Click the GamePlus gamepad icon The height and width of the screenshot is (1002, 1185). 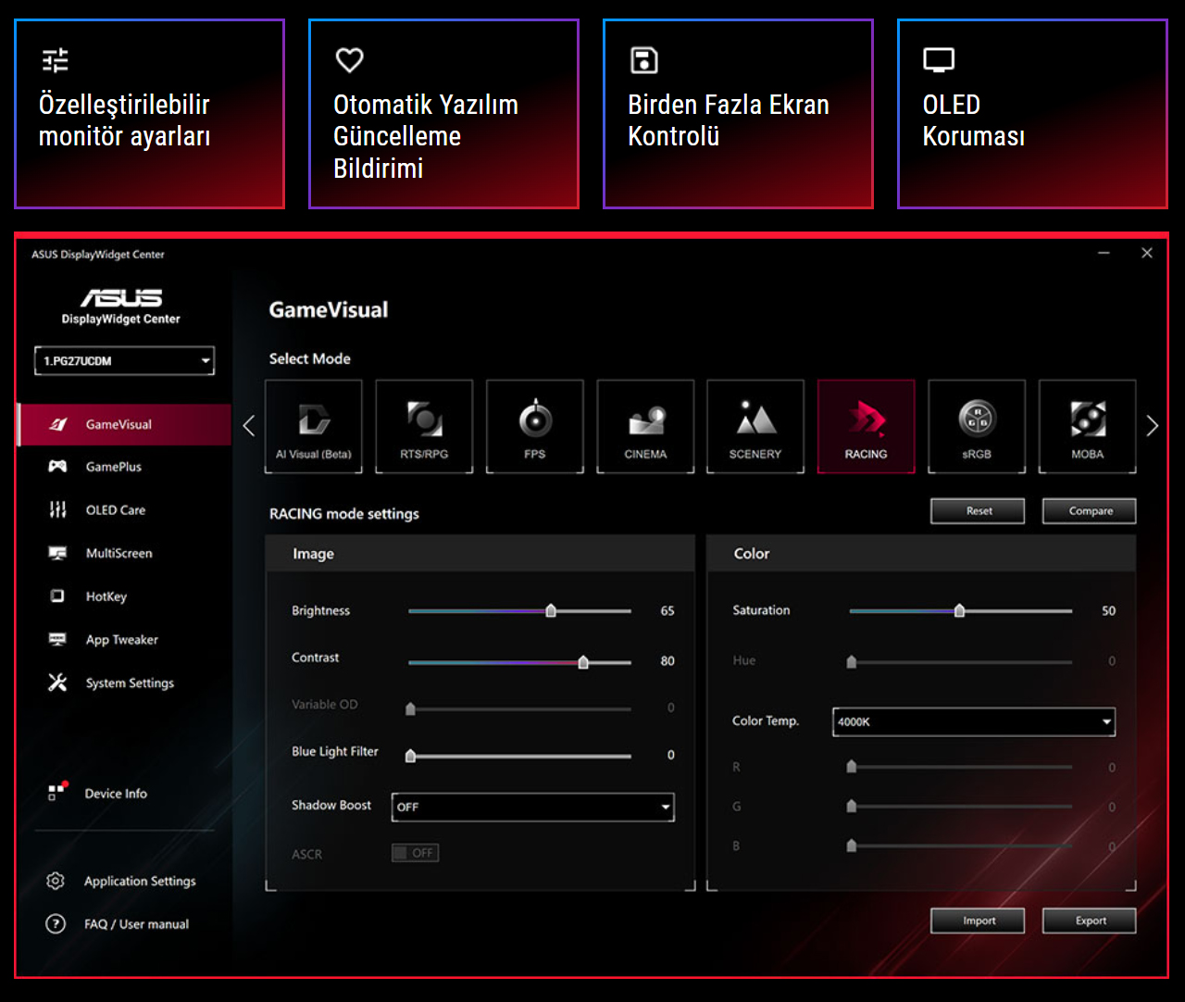point(57,467)
